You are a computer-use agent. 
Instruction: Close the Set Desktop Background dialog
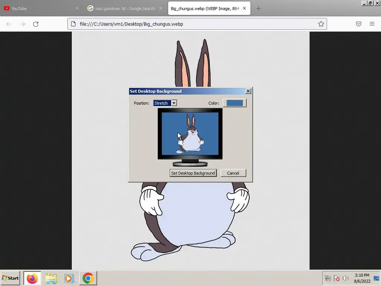pyautogui.click(x=248, y=91)
